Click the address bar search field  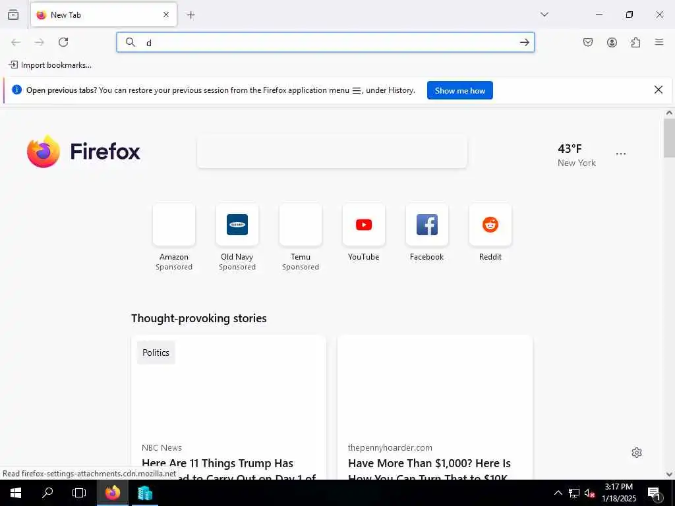tap(326, 42)
